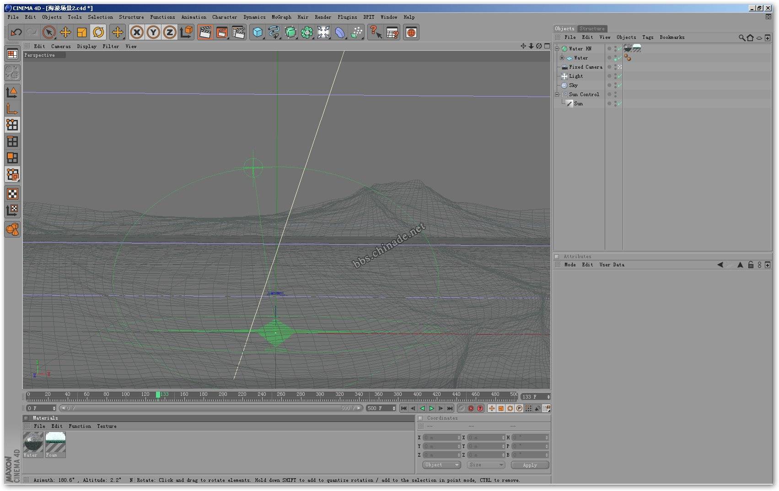This screenshot has height=491, width=779.
Task: Open object manager search magnifier icon
Action: 741,38
